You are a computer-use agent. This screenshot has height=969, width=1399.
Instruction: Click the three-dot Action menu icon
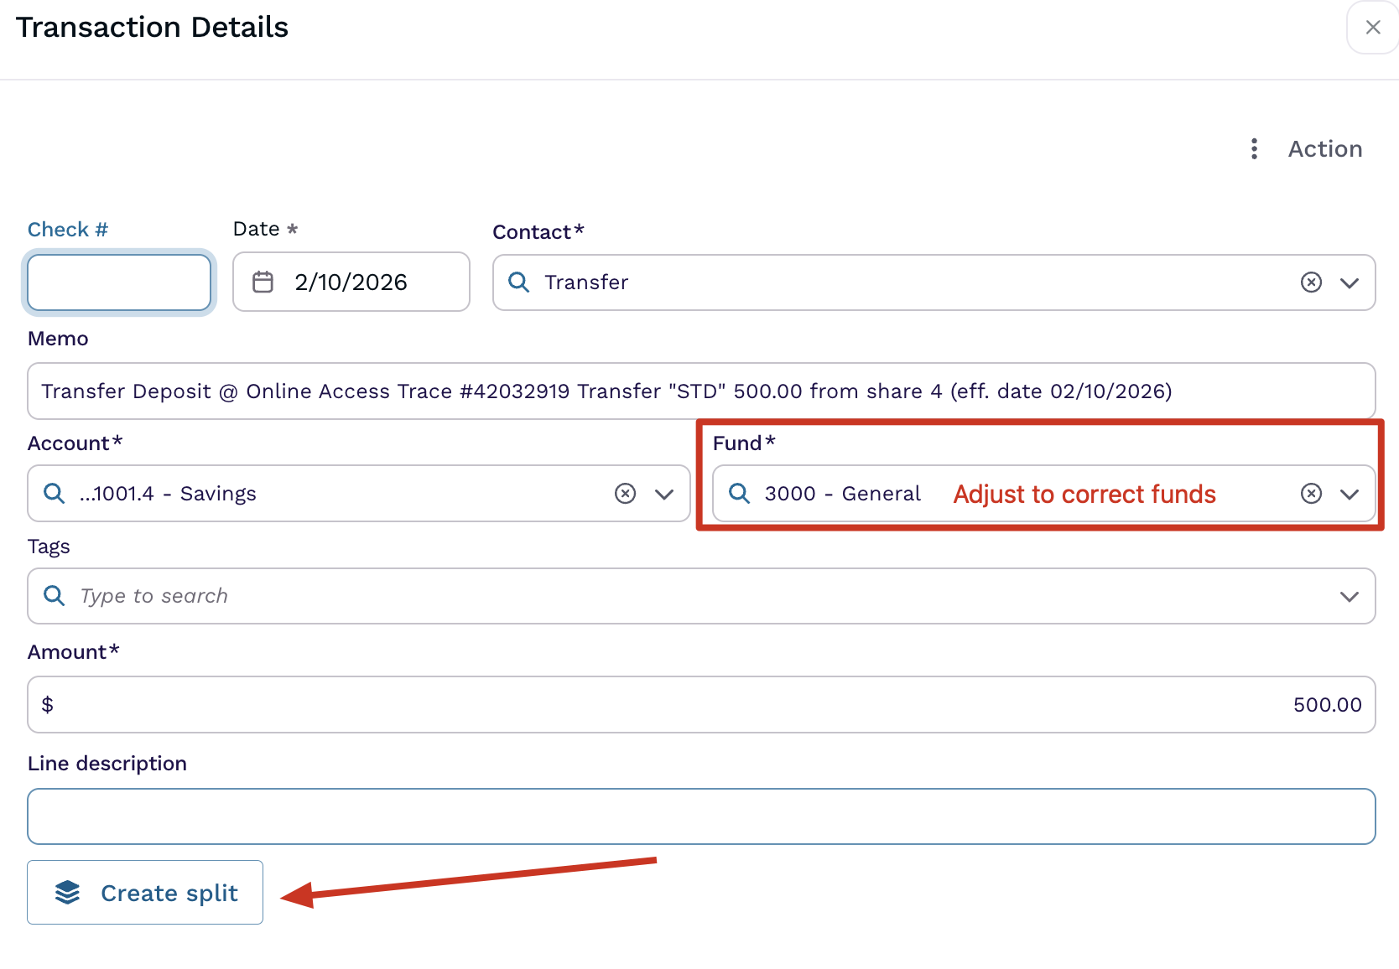(1254, 149)
